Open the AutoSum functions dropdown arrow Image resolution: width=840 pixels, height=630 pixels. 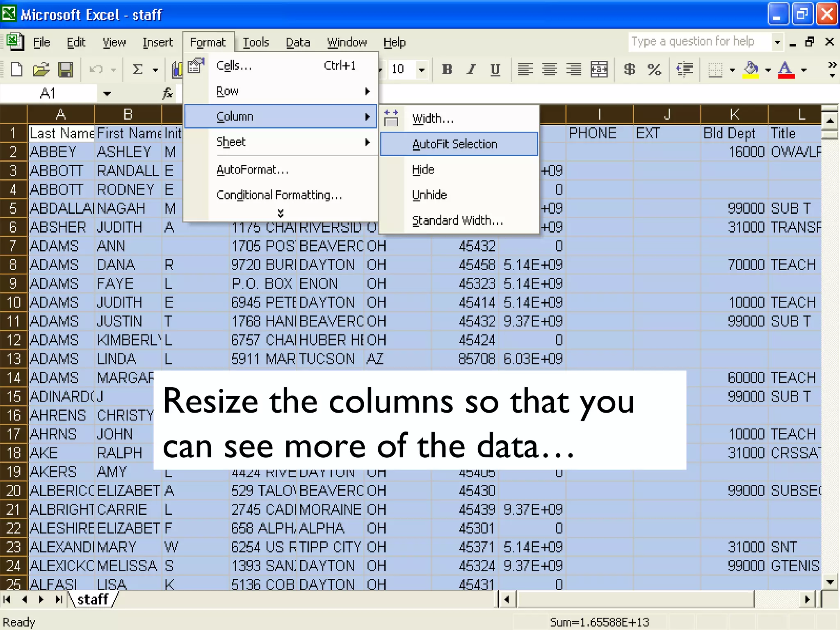click(x=155, y=70)
